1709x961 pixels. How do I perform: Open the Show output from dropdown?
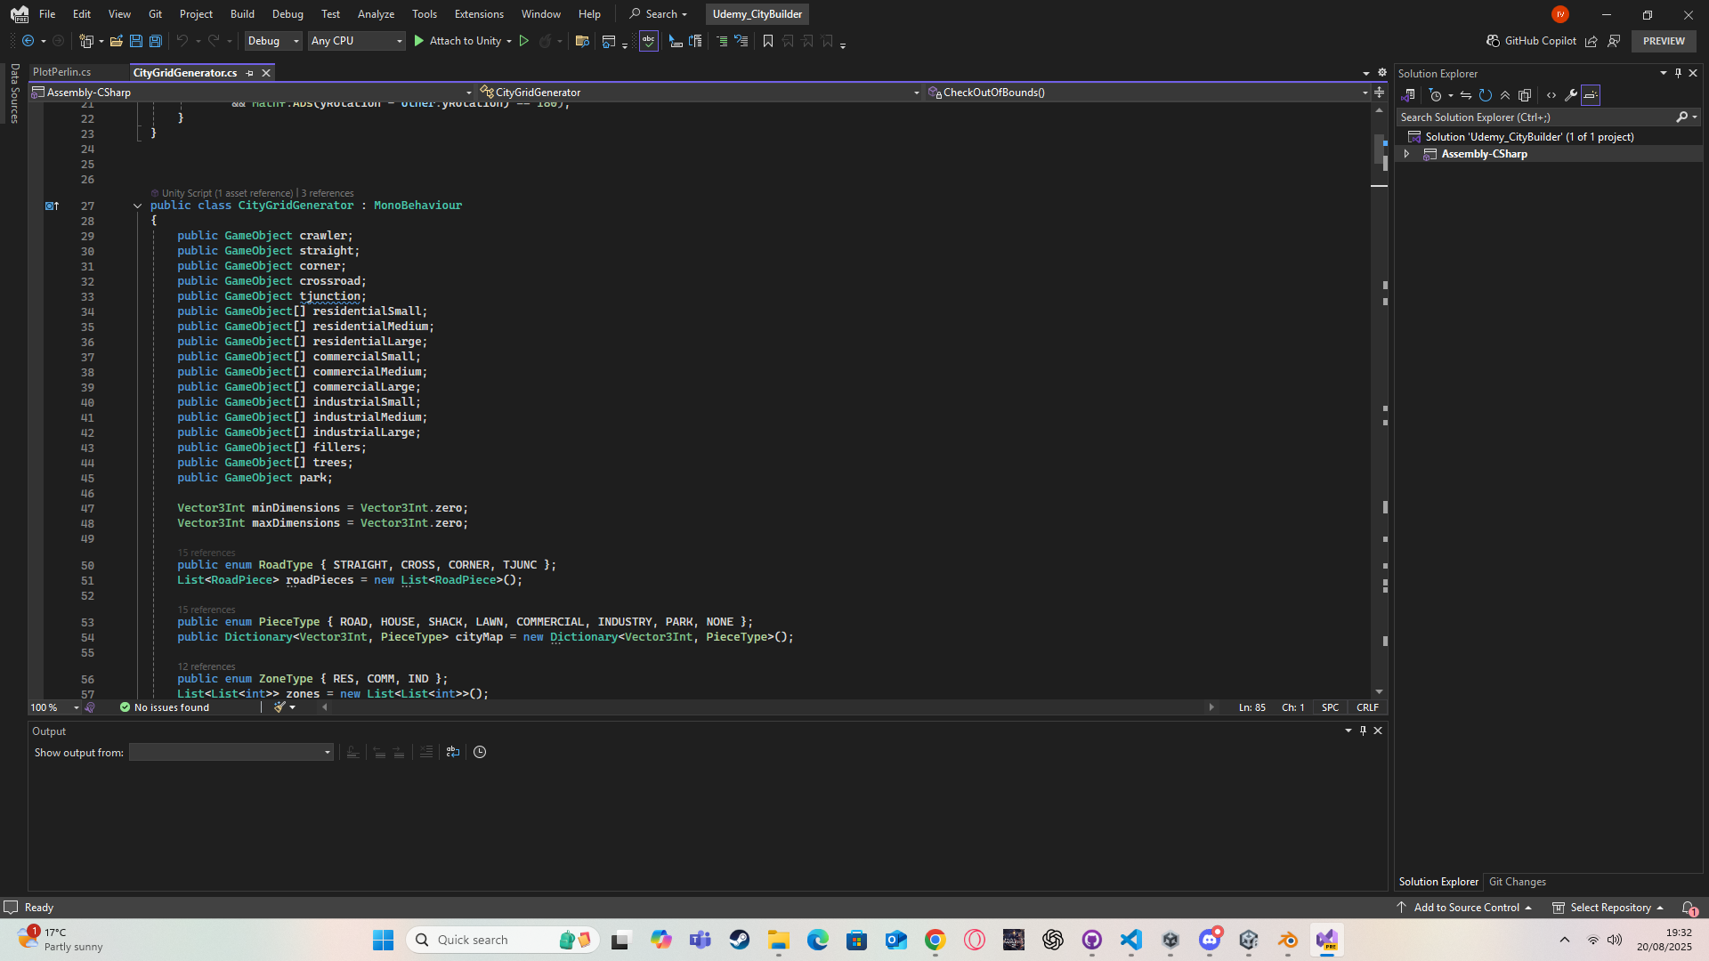[231, 753]
